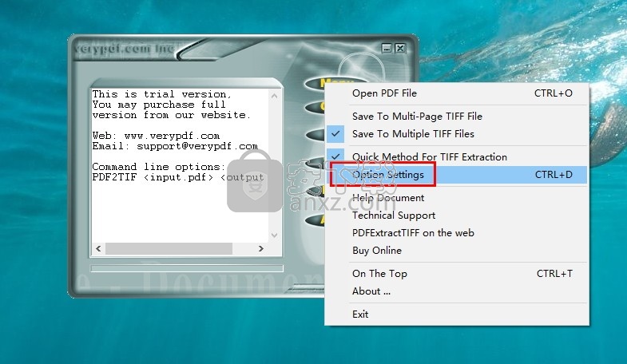Screen dimensions: 627x364
Task: Click Buy Online menu entry
Action: (377, 251)
